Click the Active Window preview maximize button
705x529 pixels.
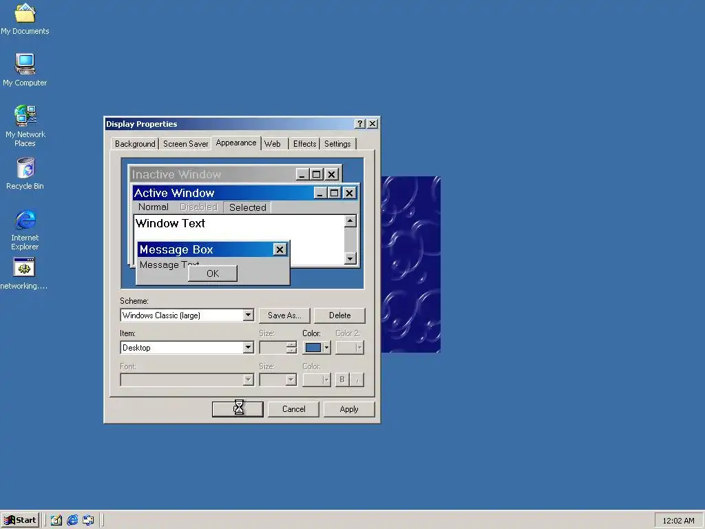(x=334, y=193)
